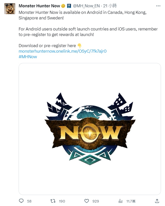Image resolution: width=165 pixels, height=206 pixels.
Task: Click the 929 likes count
Action: click(x=96, y=201)
